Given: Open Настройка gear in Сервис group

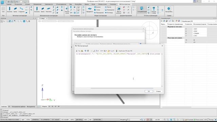Looking at the screenshot, I should [169, 9].
